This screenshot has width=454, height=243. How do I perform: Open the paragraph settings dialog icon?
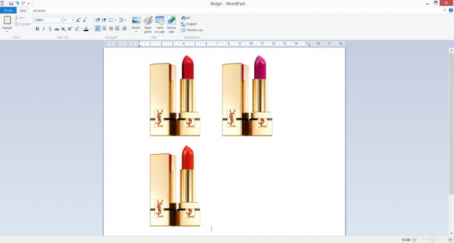point(125,29)
